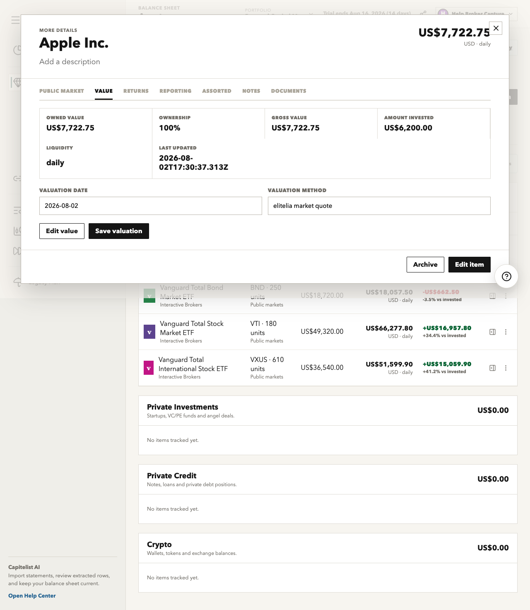
Task: Click the Ownership value 100%
Action: click(x=170, y=128)
